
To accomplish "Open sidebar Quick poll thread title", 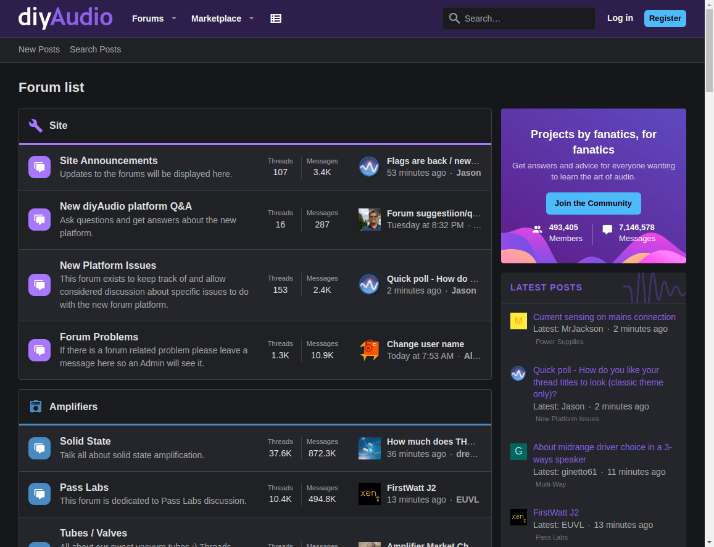I will click(598, 382).
